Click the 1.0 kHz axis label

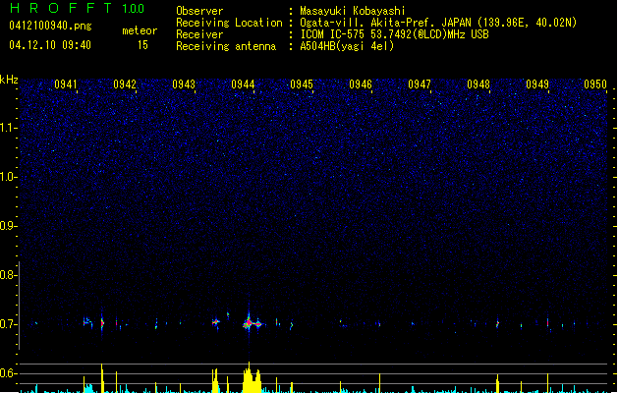tap(8, 177)
